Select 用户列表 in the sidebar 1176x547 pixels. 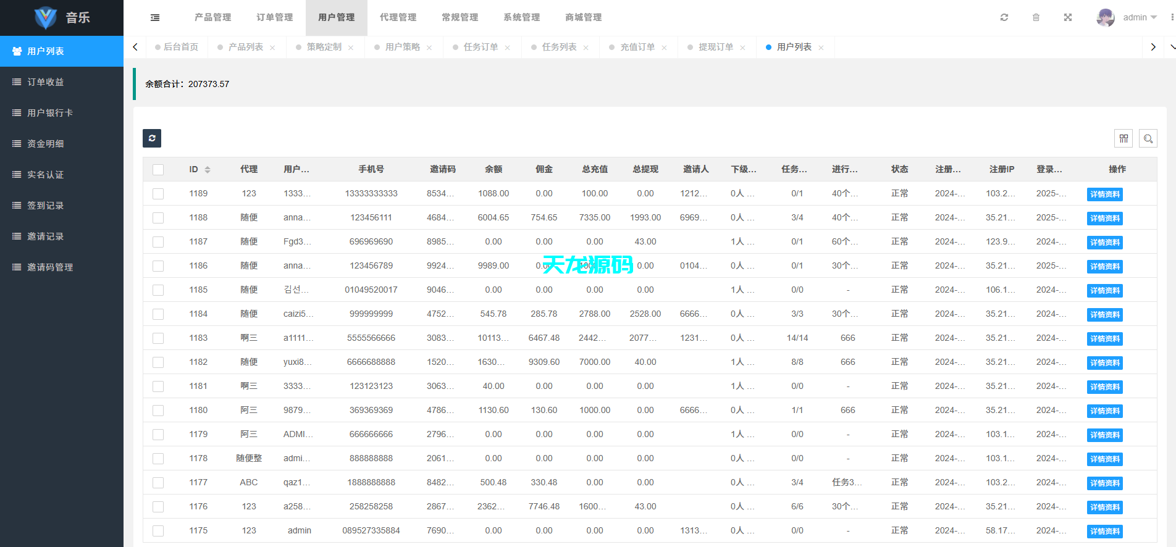(x=62, y=51)
